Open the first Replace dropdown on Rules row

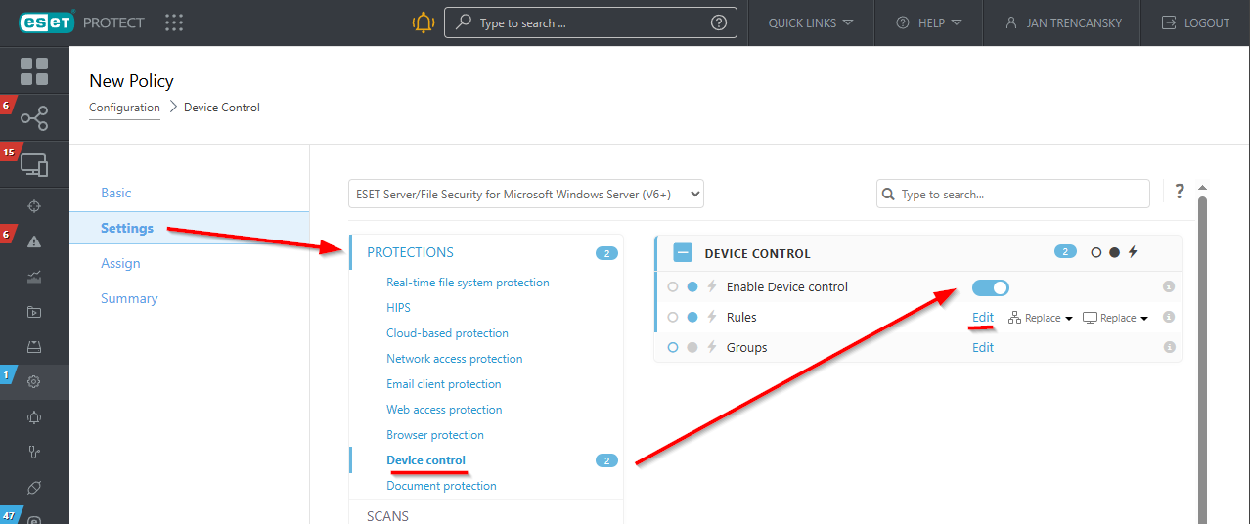click(1040, 318)
